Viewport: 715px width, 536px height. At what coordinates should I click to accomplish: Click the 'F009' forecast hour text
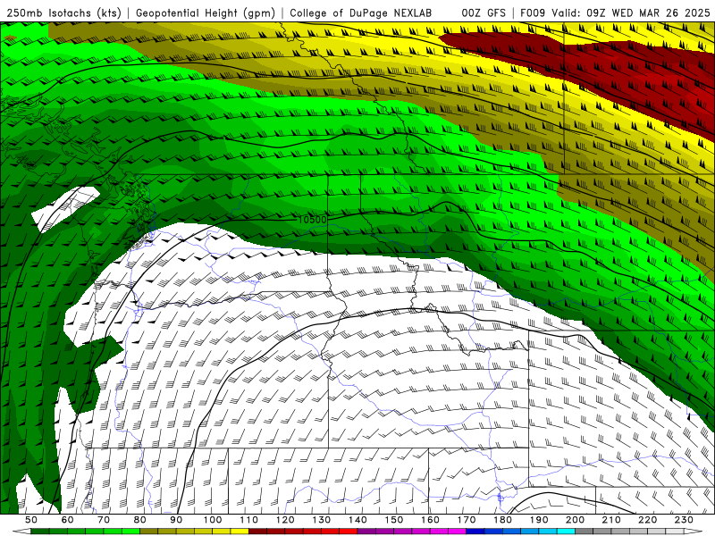coord(533,13)
